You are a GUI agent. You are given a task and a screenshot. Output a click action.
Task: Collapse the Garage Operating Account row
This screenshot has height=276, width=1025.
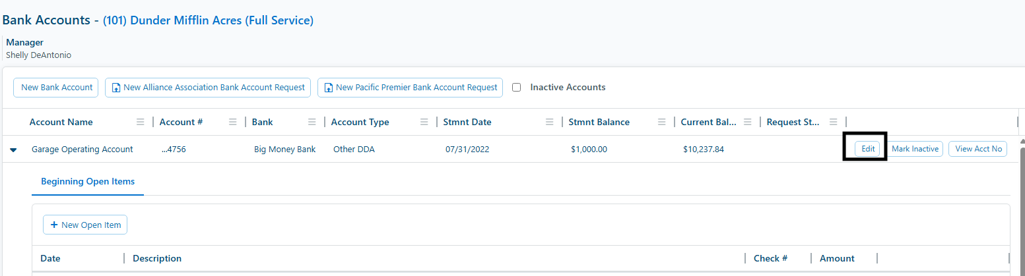coord(13,150)
